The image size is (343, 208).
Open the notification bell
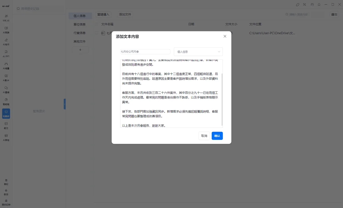click(319, 5)
